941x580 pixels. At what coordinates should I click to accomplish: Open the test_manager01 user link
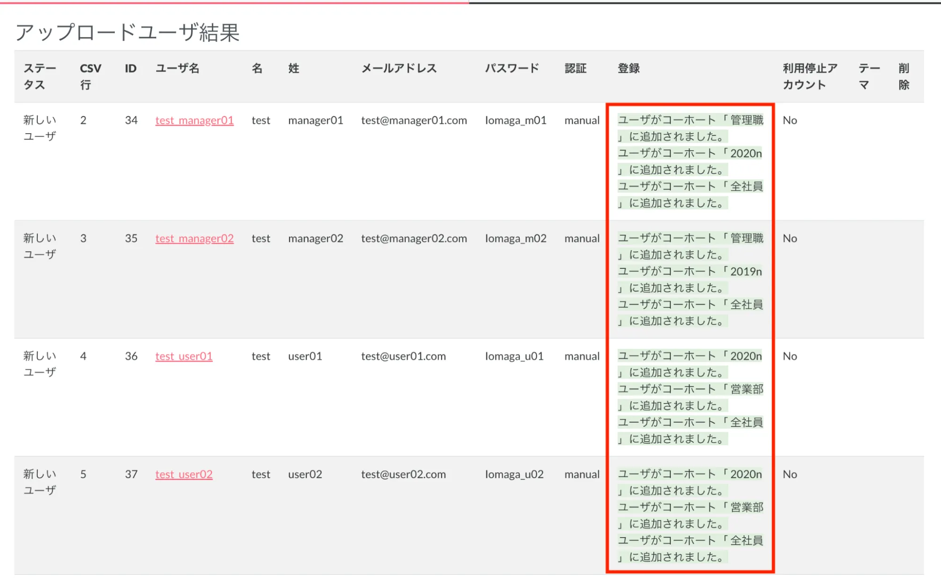click(x=194, y=121)
